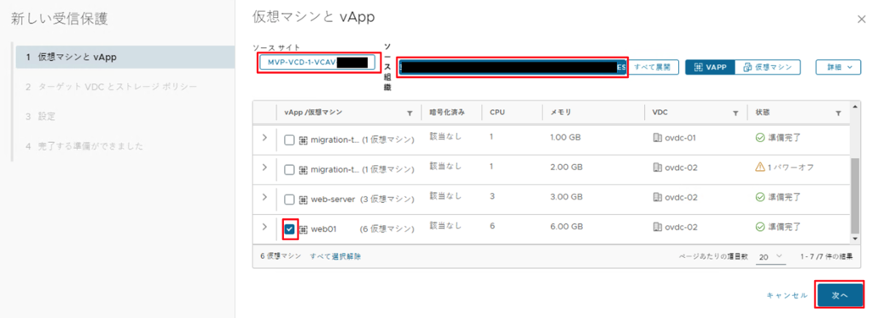
Task: Select step 3 設定
Action: coord(40,117)
